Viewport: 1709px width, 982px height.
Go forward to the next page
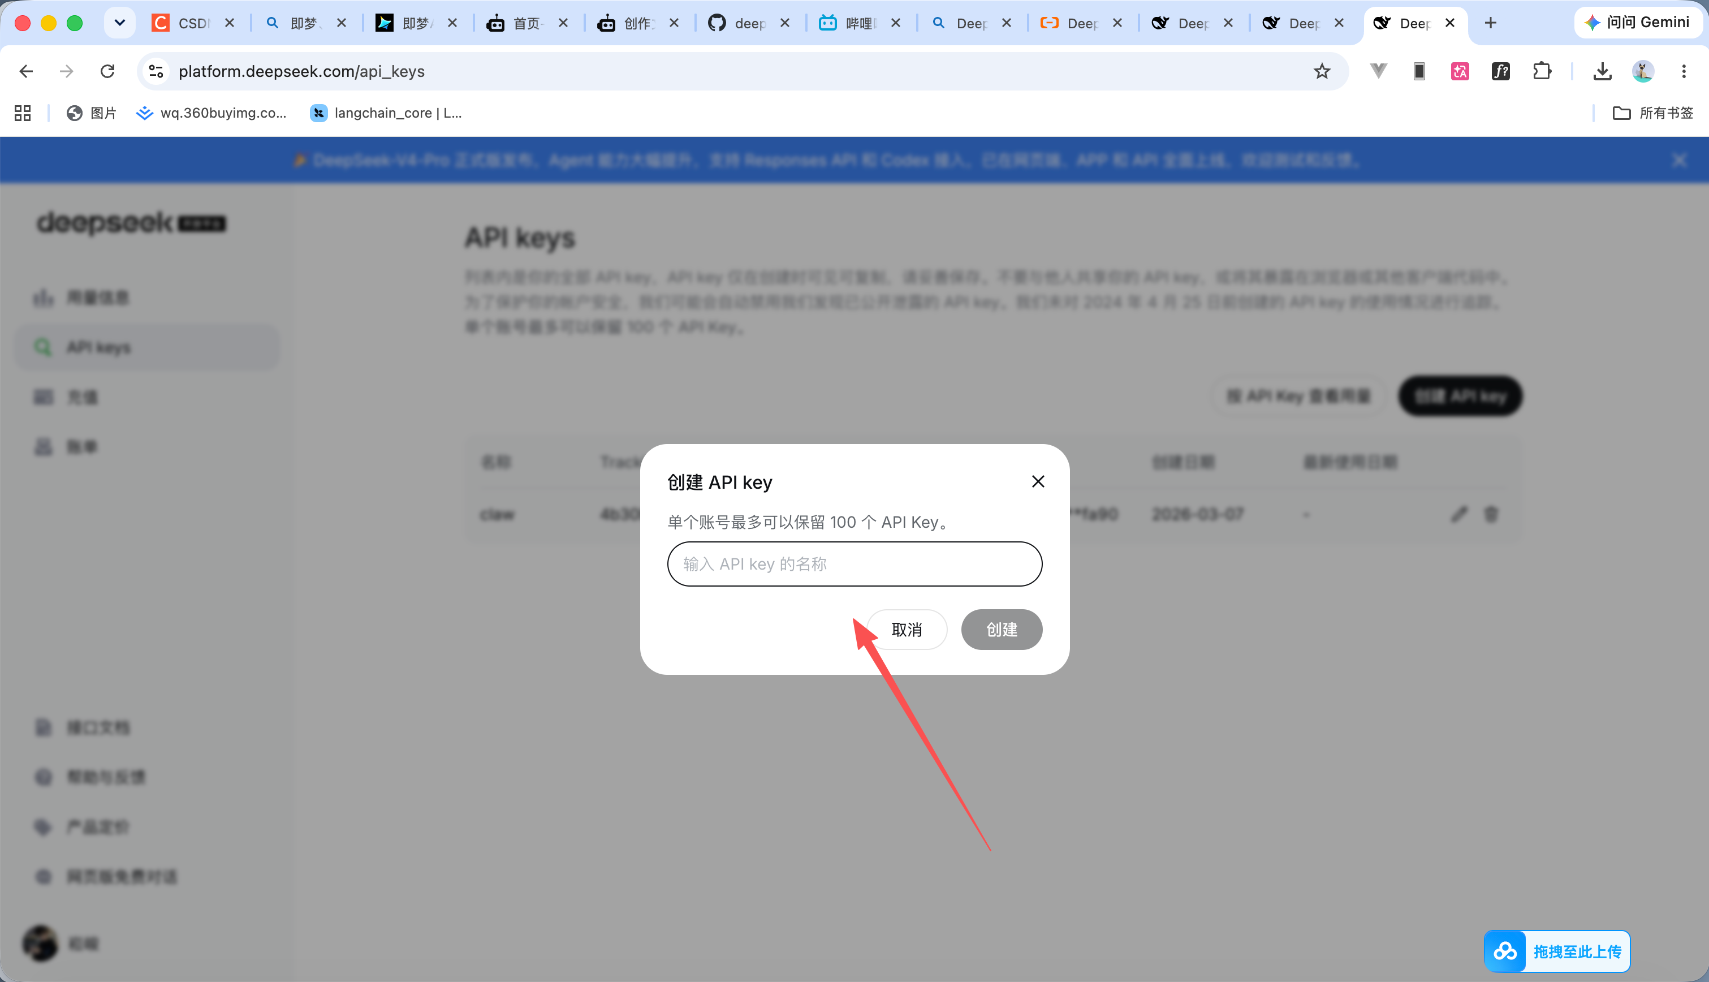pyautogui.click(x=67, y=71)
